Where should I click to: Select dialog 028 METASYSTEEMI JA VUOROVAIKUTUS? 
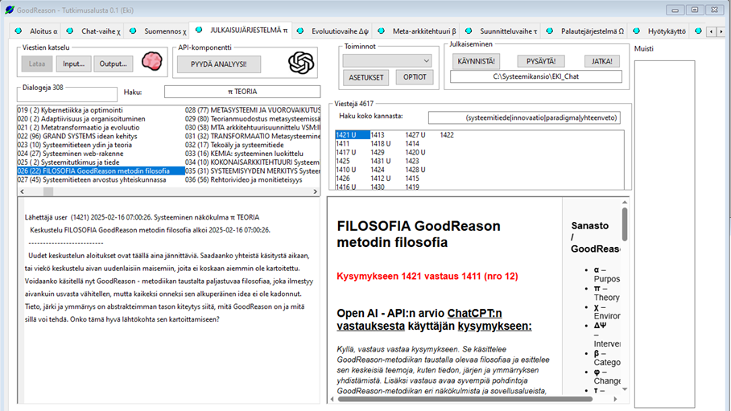coord(253,110)
